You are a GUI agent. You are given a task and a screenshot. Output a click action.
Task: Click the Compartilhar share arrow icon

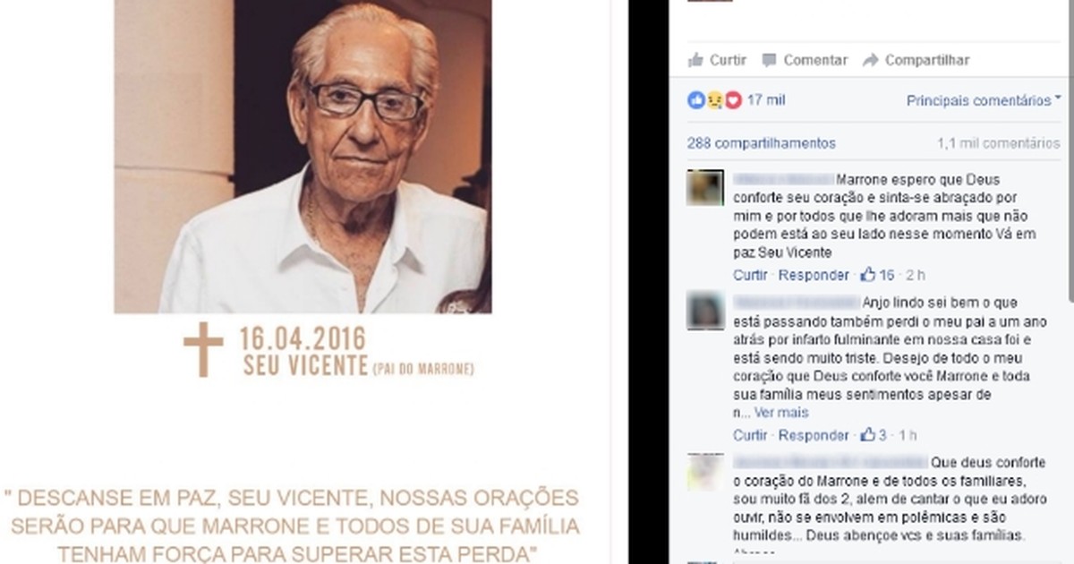tap(870, 60)
